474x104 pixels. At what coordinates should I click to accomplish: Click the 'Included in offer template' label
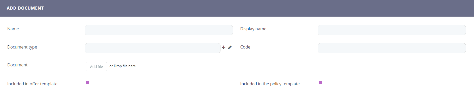coord(32,84)
